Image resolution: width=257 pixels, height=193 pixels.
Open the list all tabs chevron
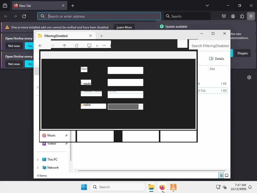coord(207,6)
